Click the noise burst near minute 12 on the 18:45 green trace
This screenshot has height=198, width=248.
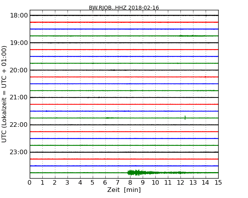click(192, 36)
